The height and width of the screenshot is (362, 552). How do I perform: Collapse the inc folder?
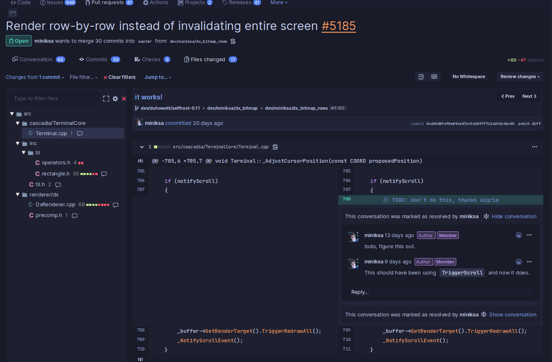click(18, 143)
